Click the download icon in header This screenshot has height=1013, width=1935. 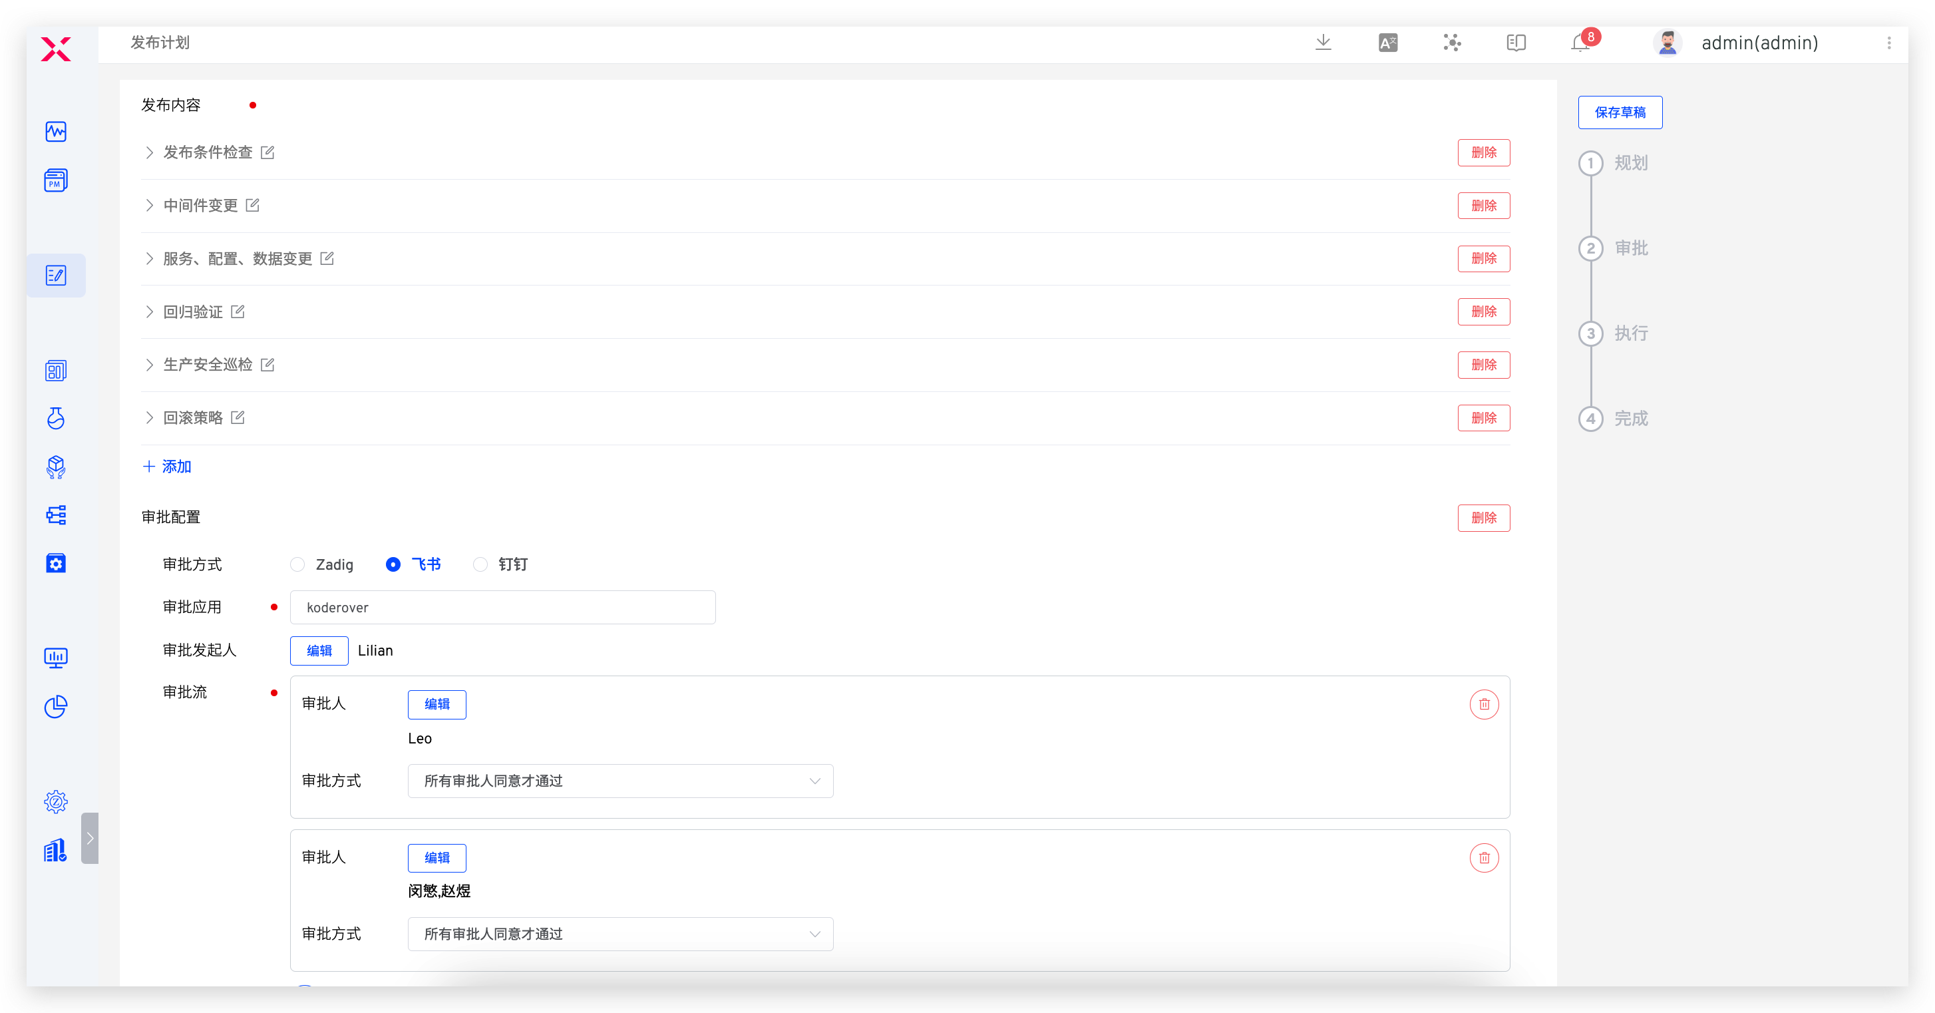(1323, 43)
